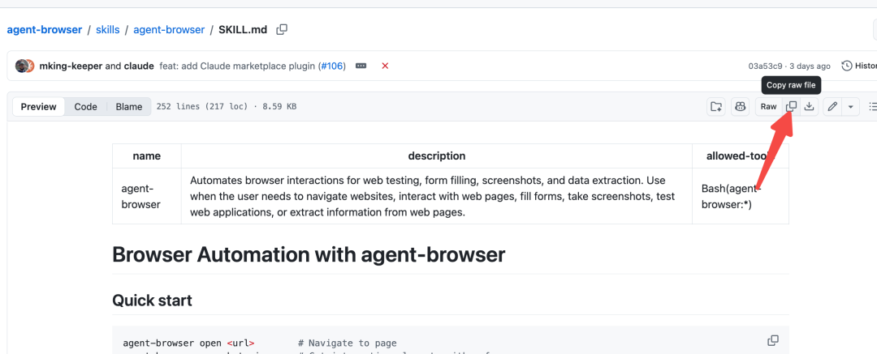Download the raw SKILL.md file
Viewport: 877px width, 354px height.
coord(809,107)
